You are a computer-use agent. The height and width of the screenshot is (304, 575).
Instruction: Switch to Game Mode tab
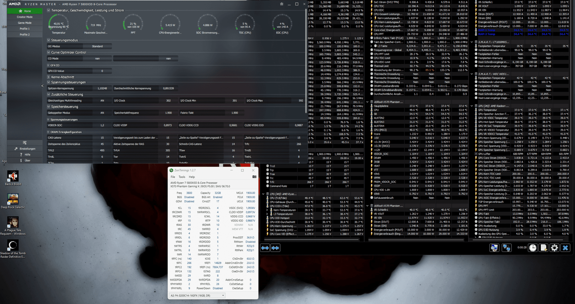click(25, 23)
